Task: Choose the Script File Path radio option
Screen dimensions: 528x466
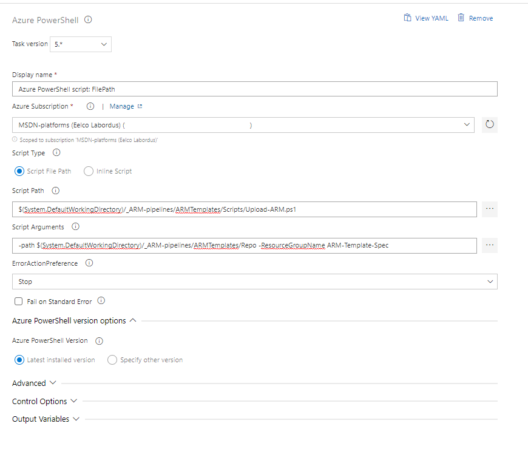Action: 19,171
